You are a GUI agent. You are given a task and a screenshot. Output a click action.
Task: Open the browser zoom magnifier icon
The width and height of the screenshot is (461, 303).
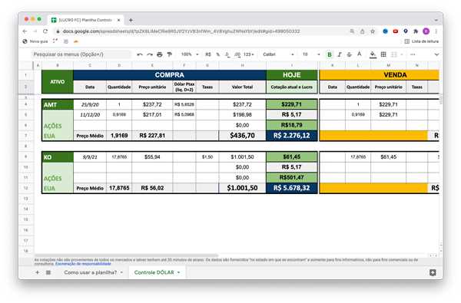tap(352, 31)
